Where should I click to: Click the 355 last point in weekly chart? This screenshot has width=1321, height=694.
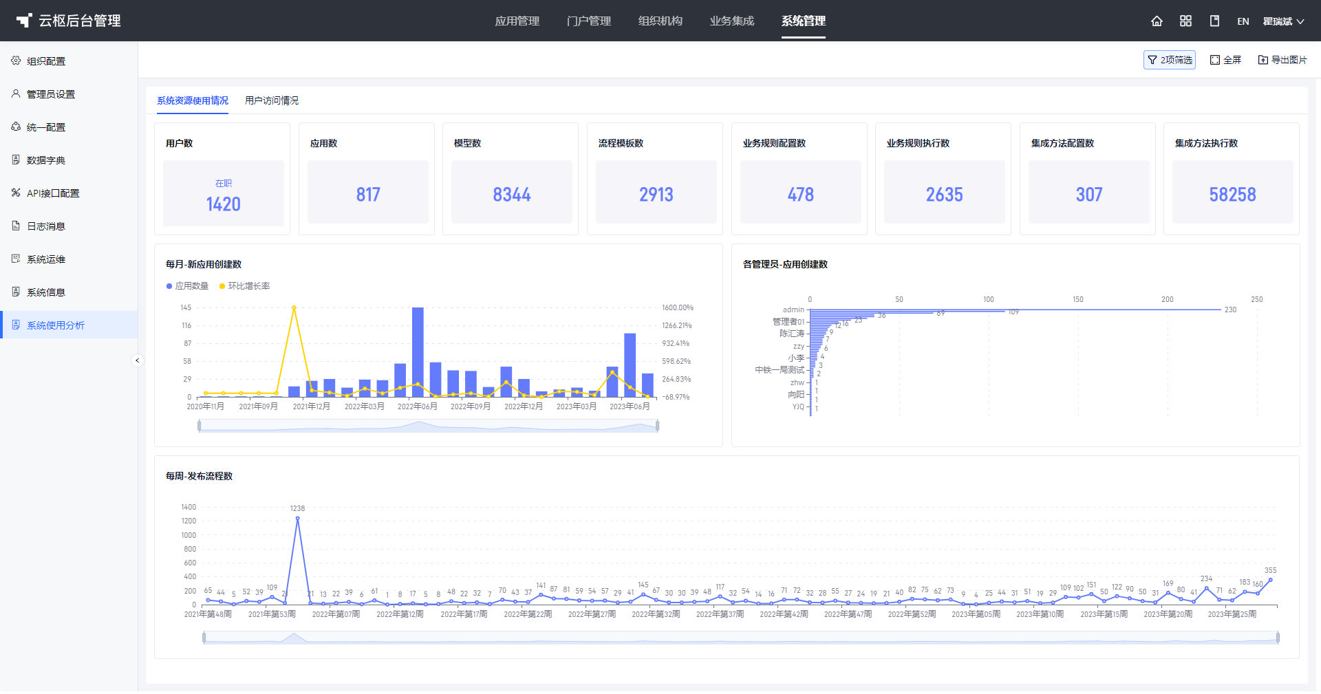[1270, 580]
